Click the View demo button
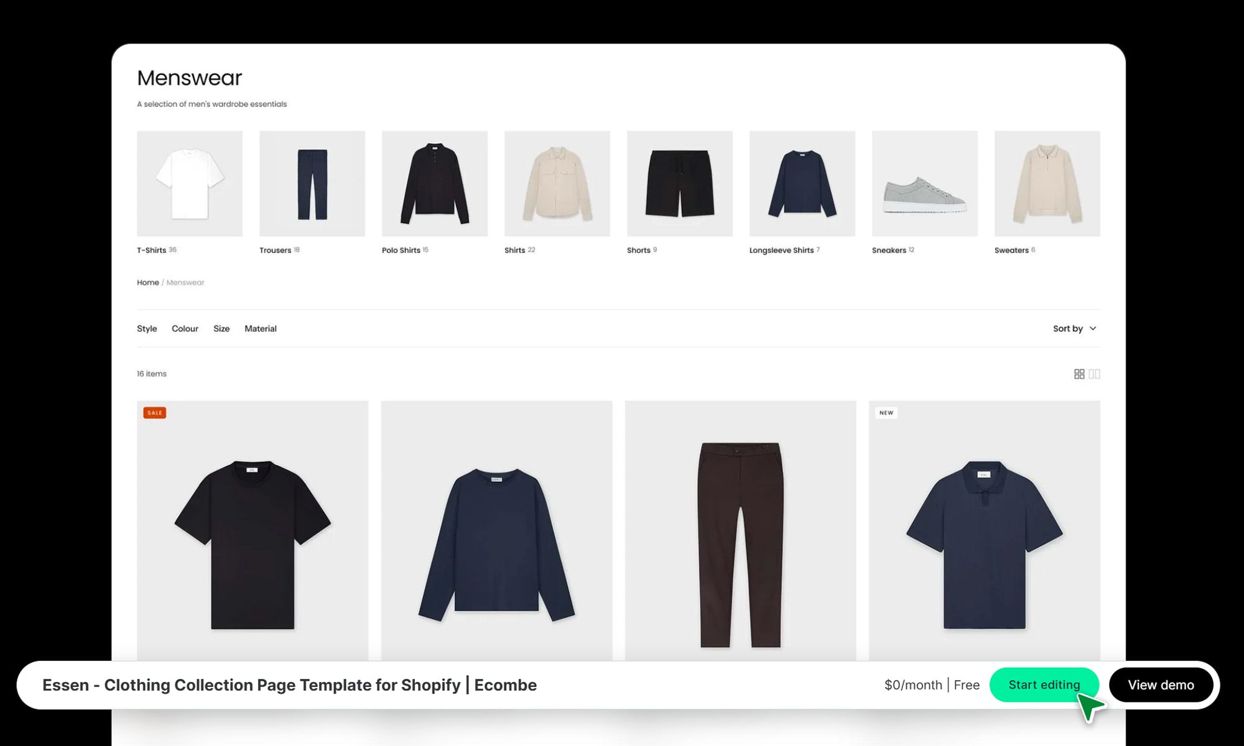 pos(1161,684)
